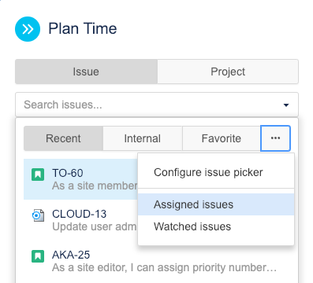This screenshot has height=283, width=313.
Task: Click the three-dots more options button
Action: pos(275,138)
